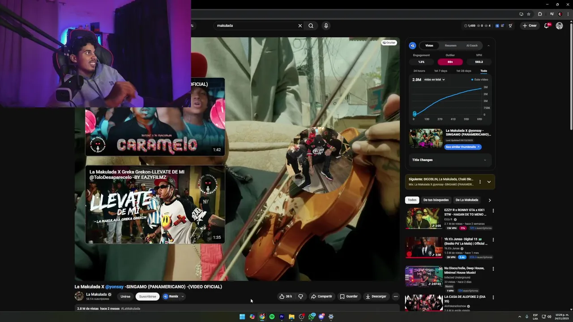Open Spotify from the taskbar
573x322 pixels.
point(272,317)
